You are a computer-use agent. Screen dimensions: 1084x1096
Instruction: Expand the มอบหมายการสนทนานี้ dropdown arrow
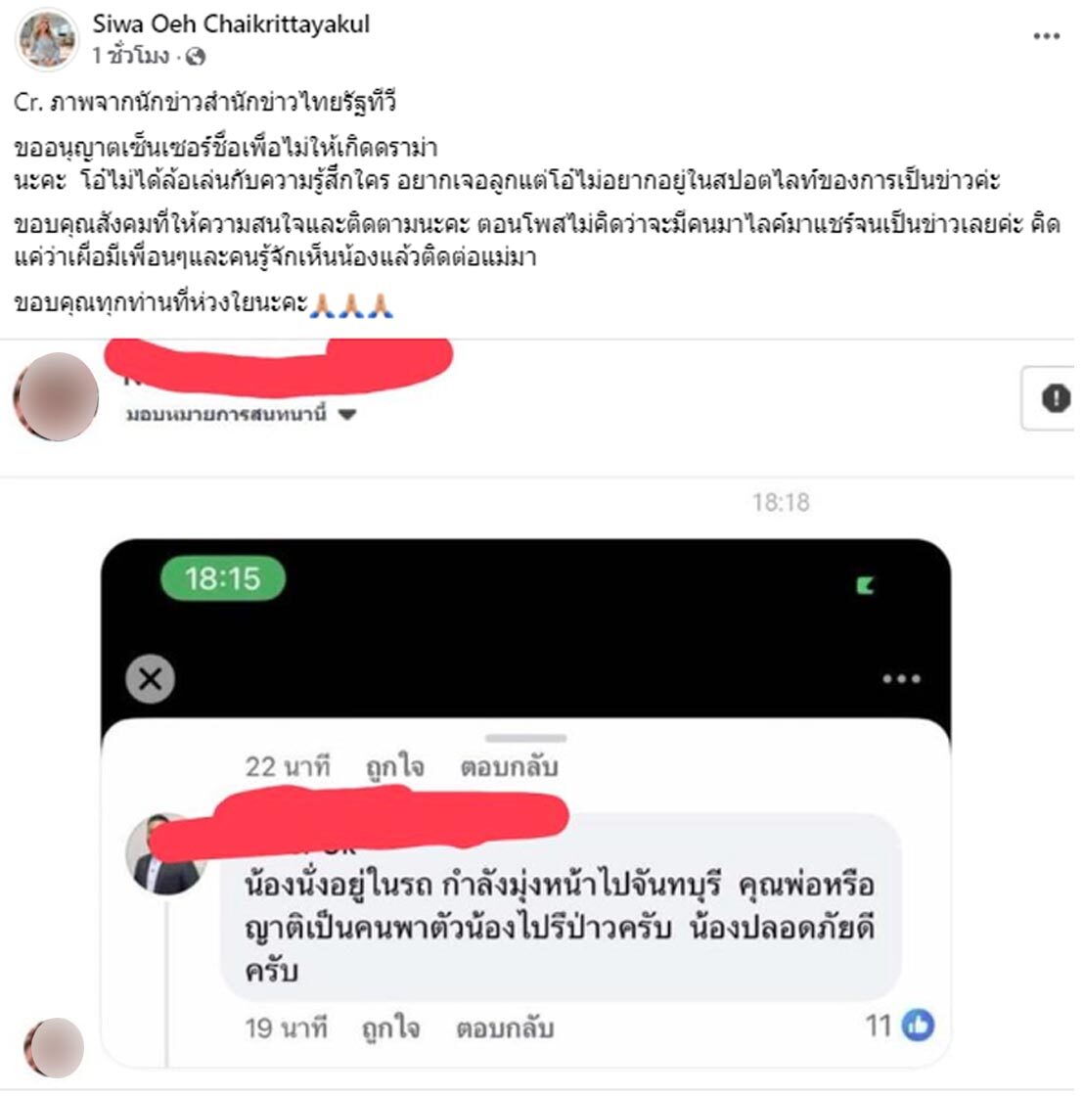(x=347, y=415)
